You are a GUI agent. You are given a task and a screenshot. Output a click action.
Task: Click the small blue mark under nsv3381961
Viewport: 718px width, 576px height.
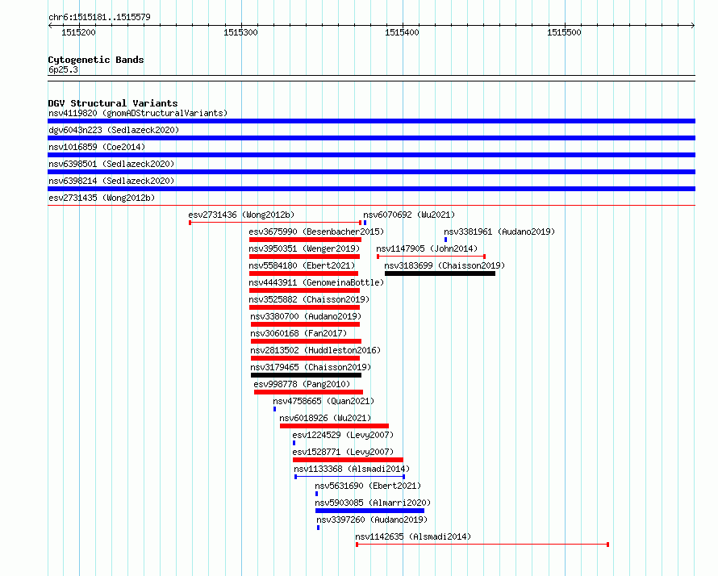point(445,240)
